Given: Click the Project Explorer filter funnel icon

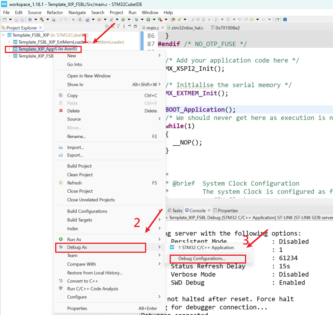Looking at the screenshot, I should (x=118, y=26).
